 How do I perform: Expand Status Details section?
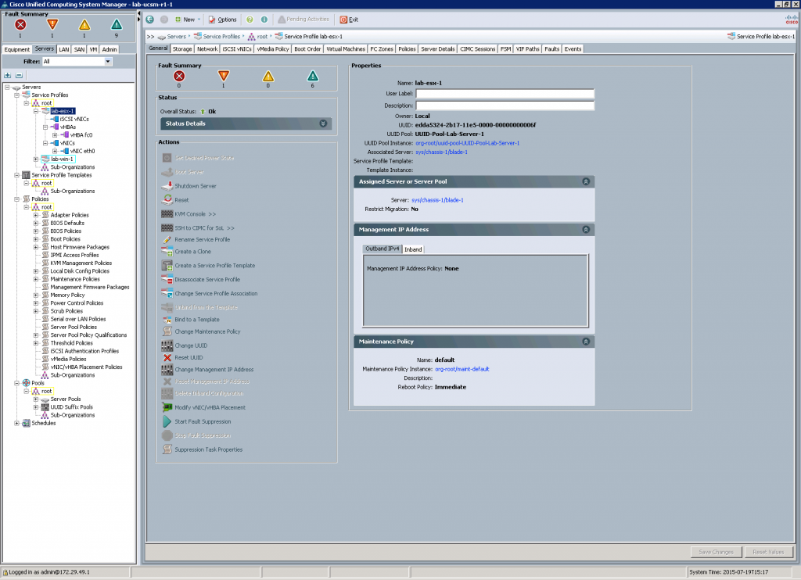coord(323,124)
